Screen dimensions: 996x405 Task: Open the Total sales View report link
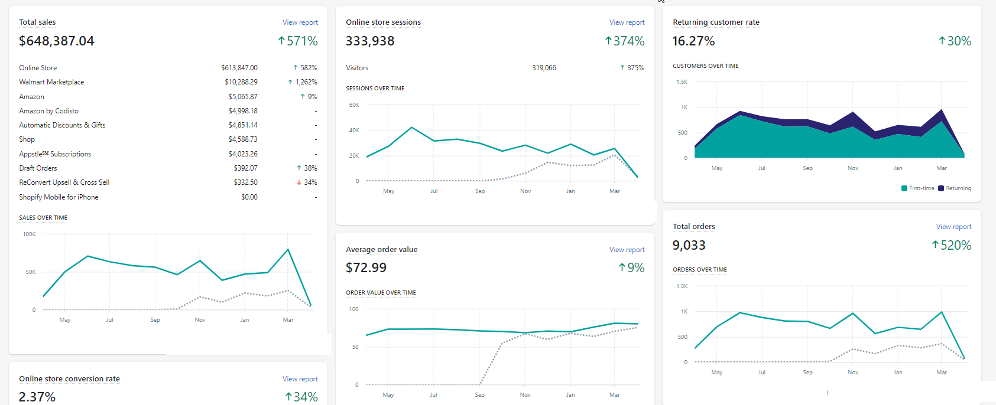(x=300, y=22)
